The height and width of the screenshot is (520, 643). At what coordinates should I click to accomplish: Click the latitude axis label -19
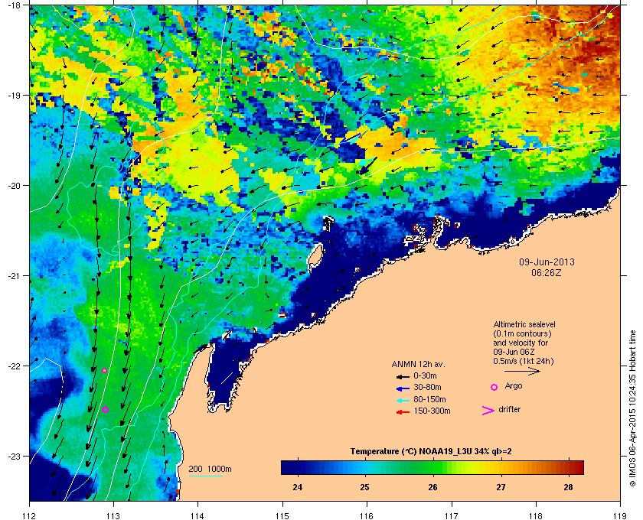(x=14, y=95)
